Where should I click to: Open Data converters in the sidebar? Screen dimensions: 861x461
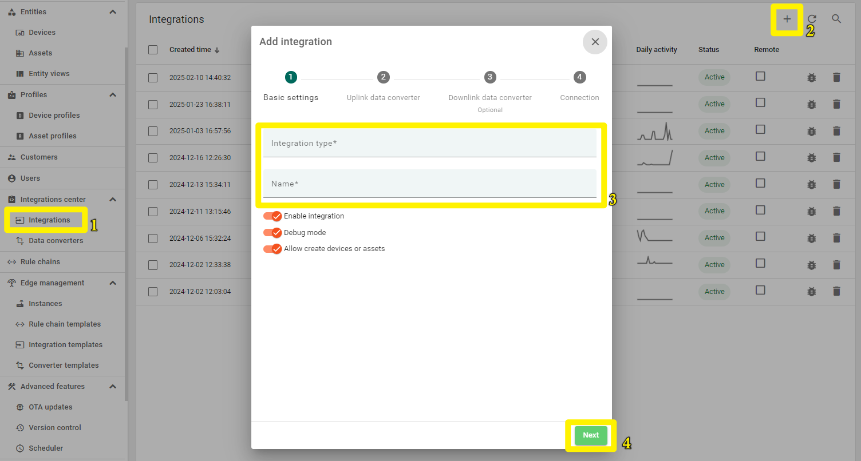click(56, 241)
